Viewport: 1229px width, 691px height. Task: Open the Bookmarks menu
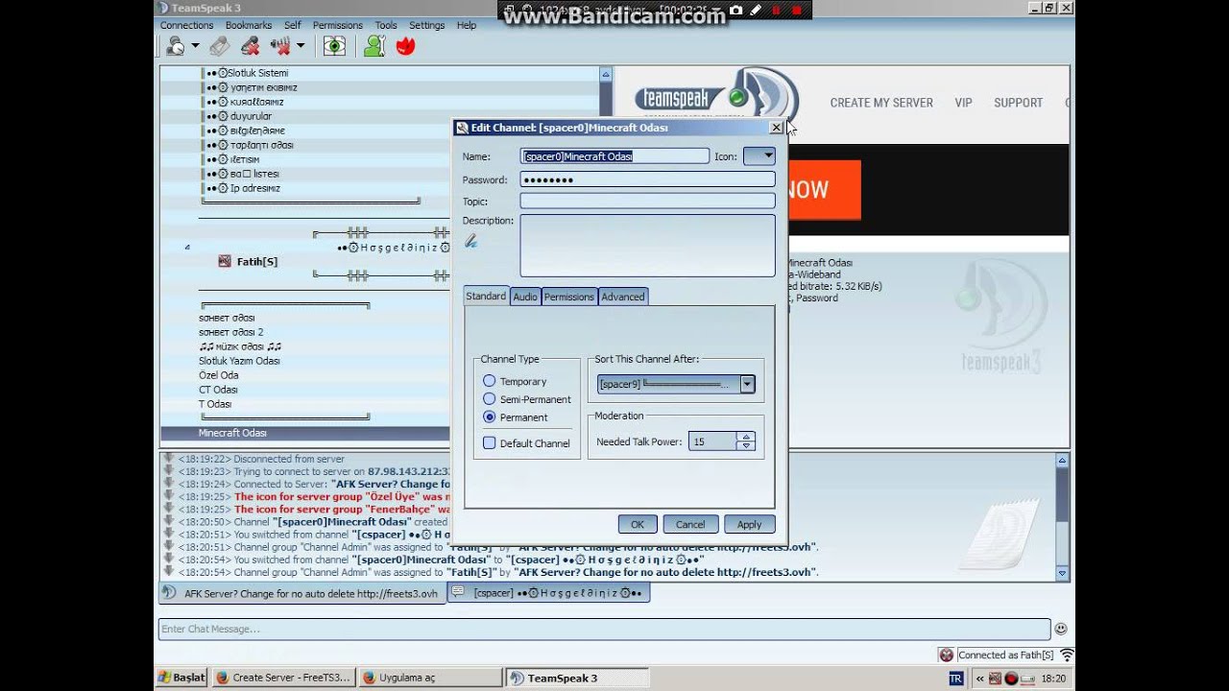coord(249,25)
